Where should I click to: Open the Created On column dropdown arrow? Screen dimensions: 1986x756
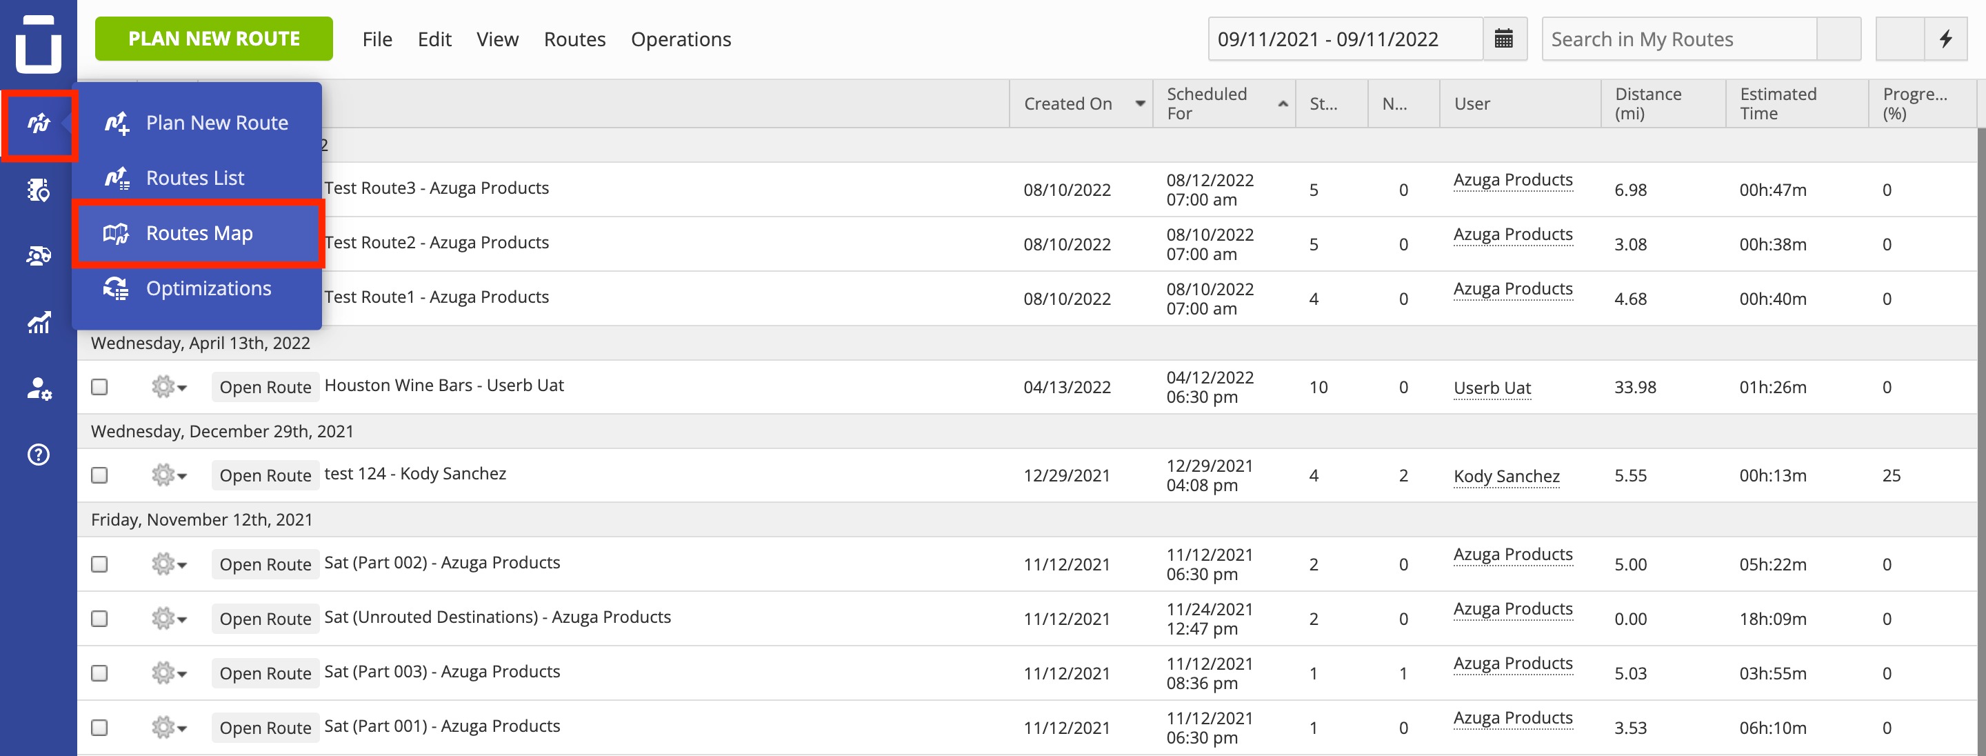tap(1139, 104)
